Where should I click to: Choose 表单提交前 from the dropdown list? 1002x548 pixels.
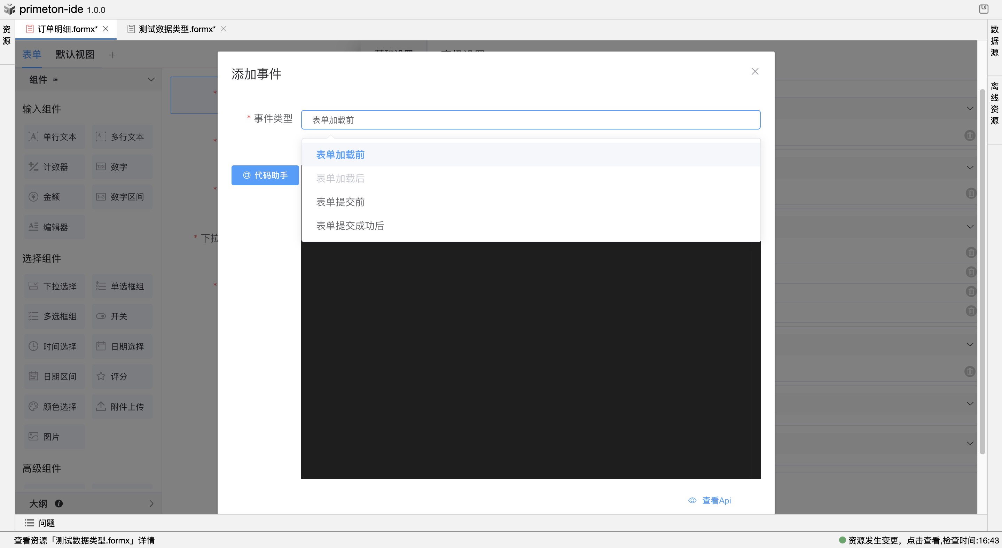340,202
